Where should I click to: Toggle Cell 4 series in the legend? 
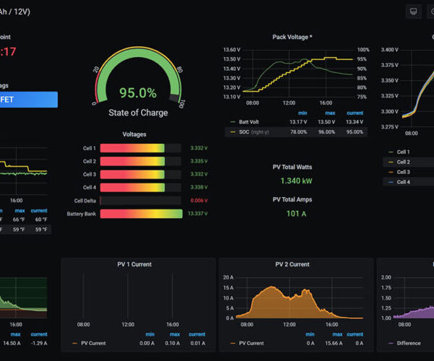[x=403, y=182]
